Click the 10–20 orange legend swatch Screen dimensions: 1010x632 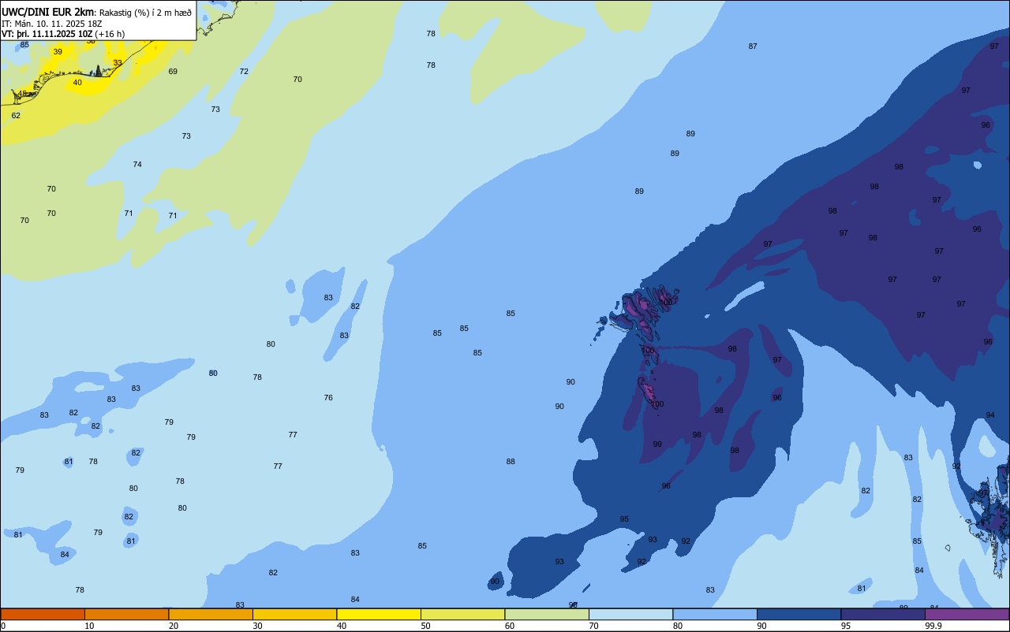[x=126, y=614]
